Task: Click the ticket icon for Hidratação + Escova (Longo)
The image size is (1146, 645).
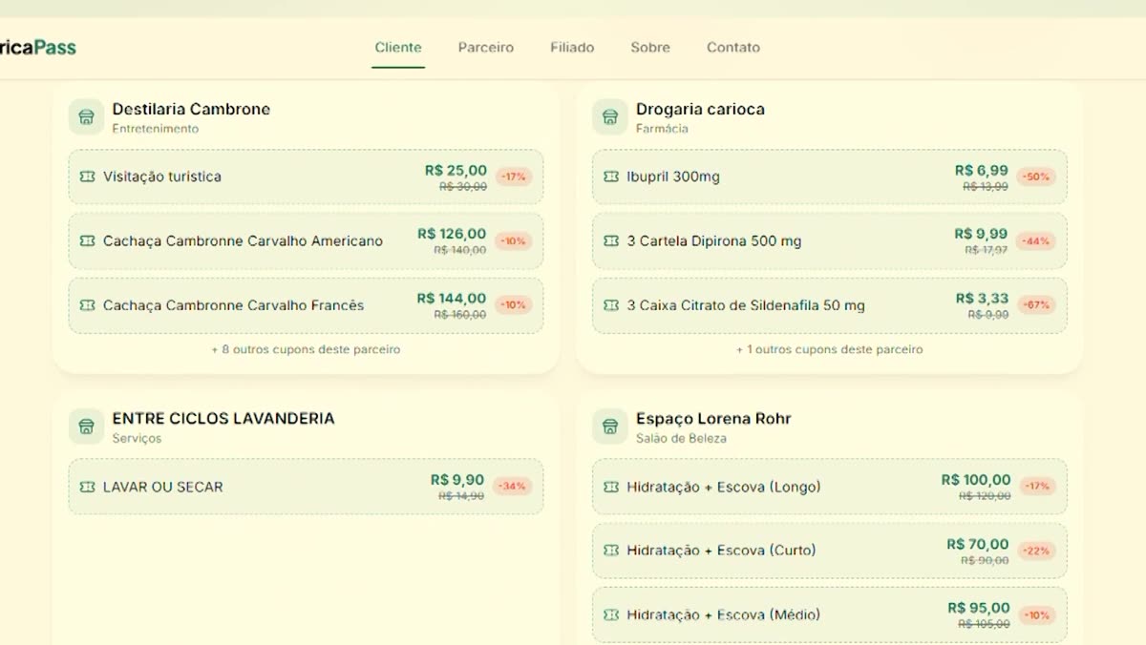Action: click(611, 487)
